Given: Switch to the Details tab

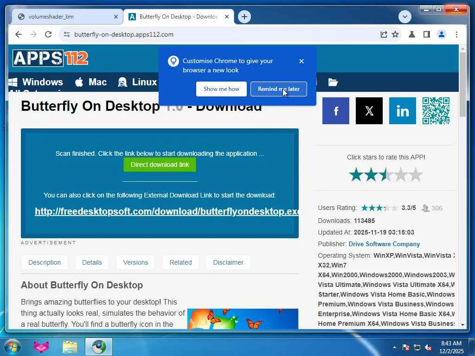Looking at the screenshot, I should click(92, 262).
